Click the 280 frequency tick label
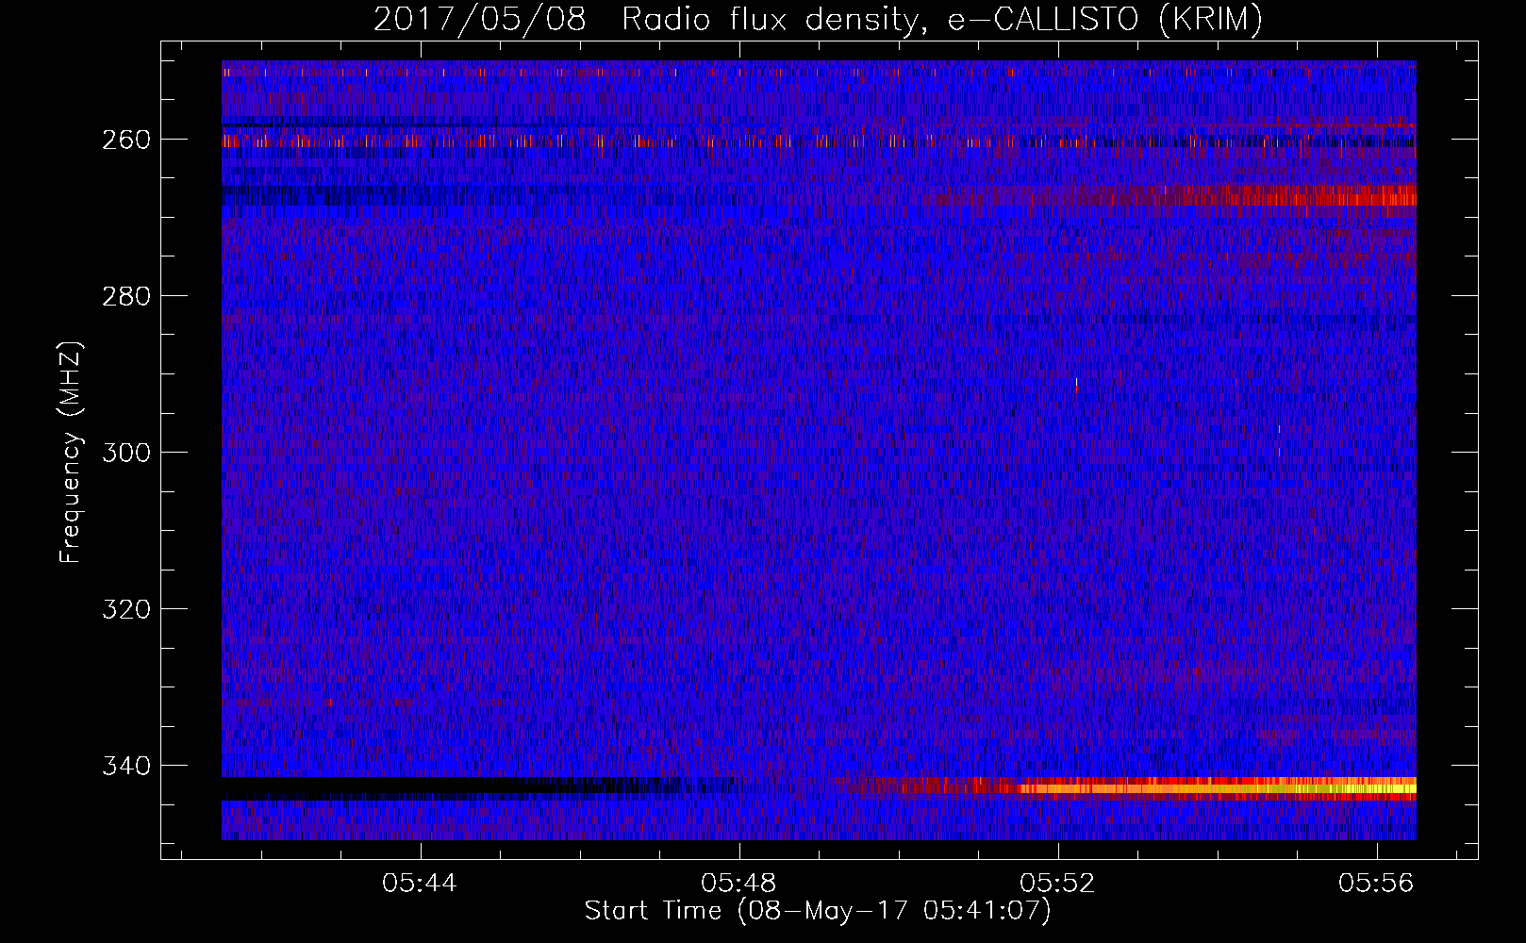This screenshot has width=1526, height=943. [x=125, y=296]
